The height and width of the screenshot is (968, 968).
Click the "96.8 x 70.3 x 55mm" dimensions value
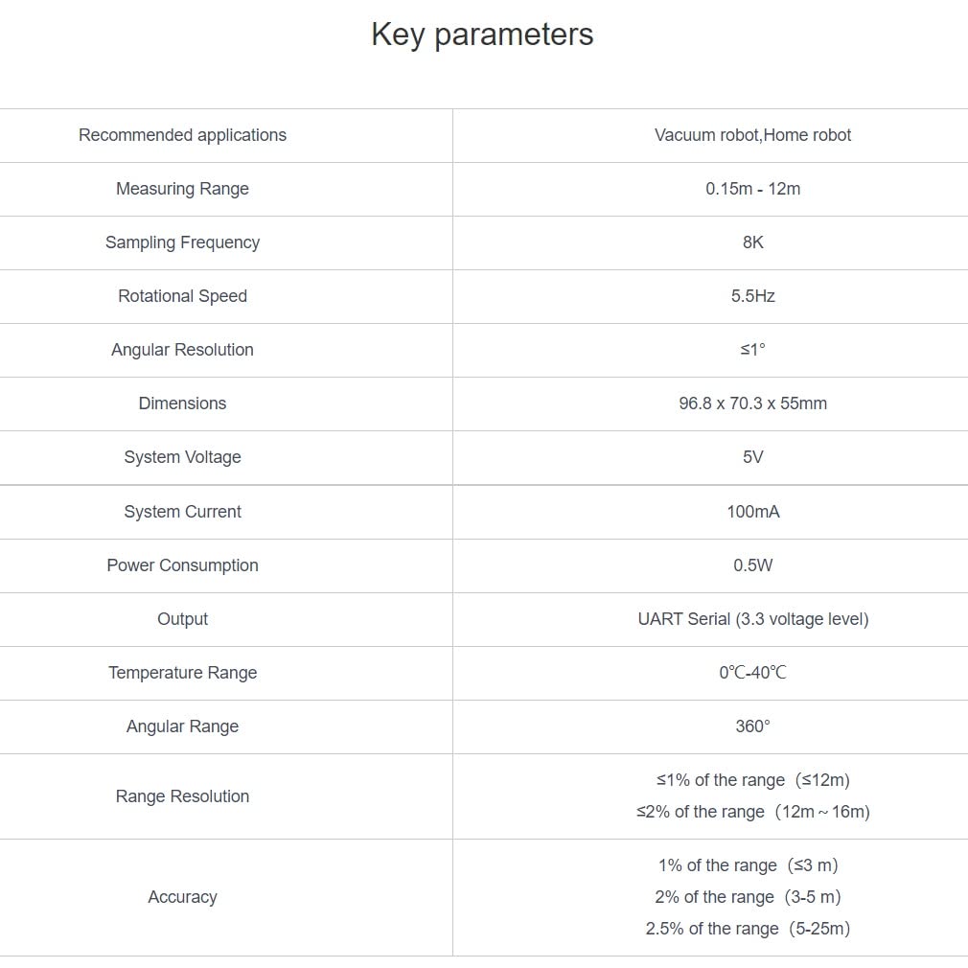pyautogui.click(x=752, y=403)
